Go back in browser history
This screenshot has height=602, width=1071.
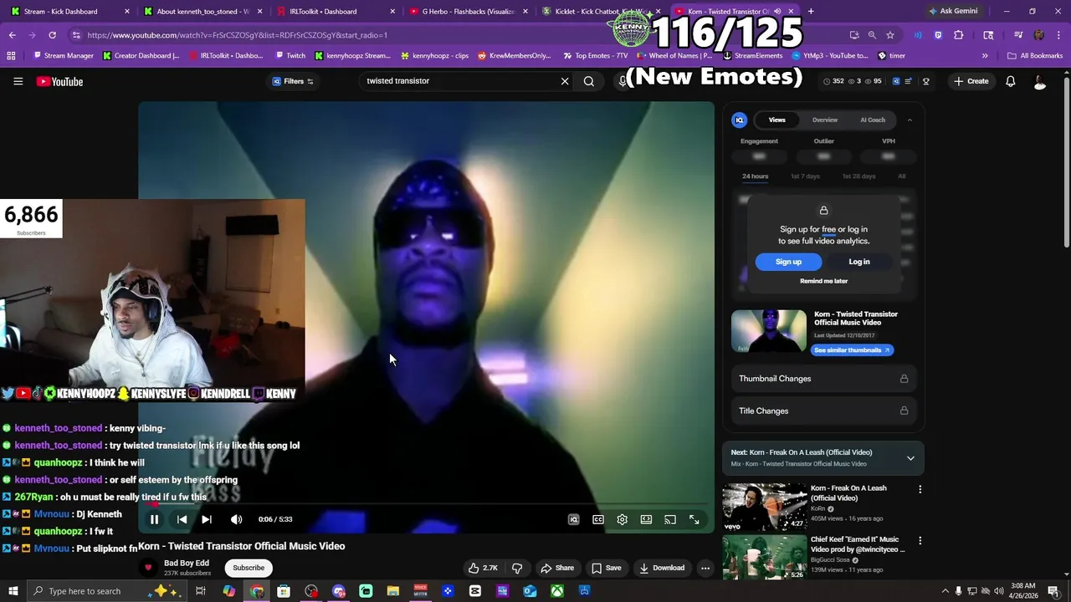coord(12,35)
